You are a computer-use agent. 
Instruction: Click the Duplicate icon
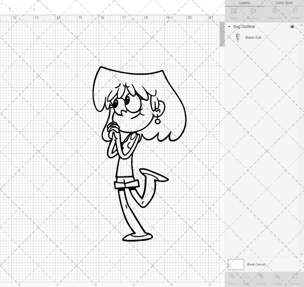[x=275, y=11]
